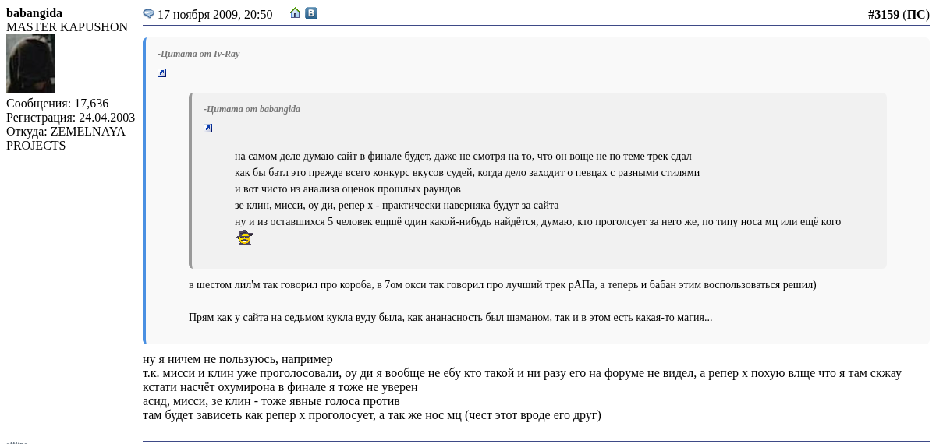The height and width of the screenshot is (444, 936).
Task: Open the post permalink #3159
Action: (883, 14)
